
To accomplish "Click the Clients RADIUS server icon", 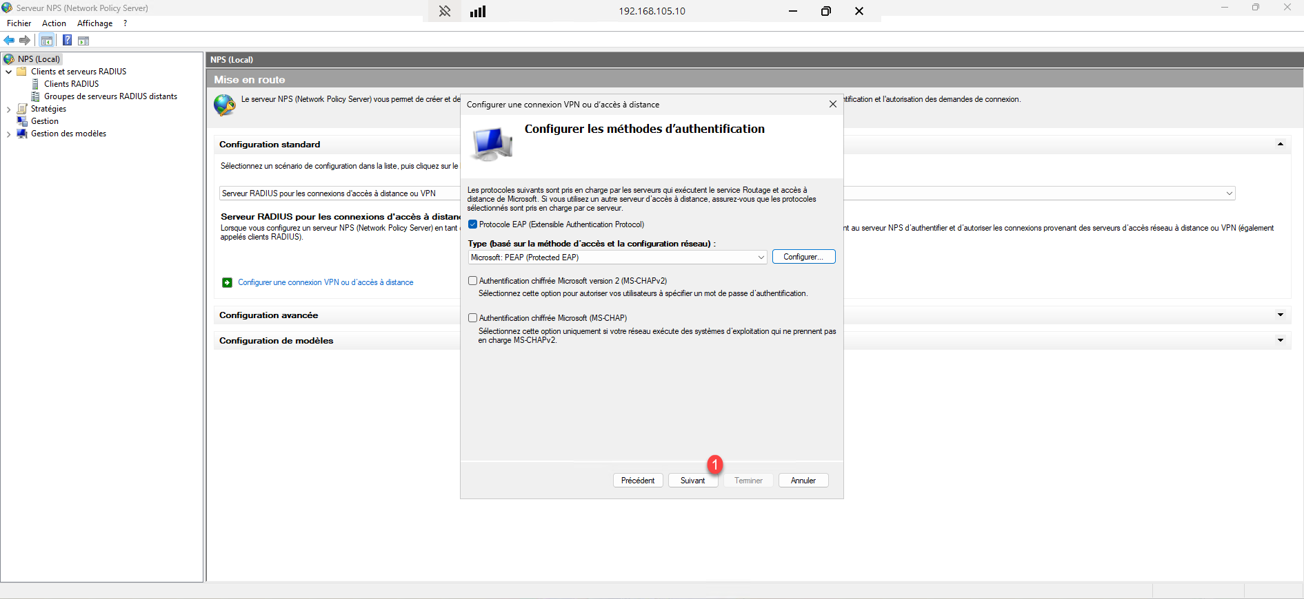I will 36,84.
